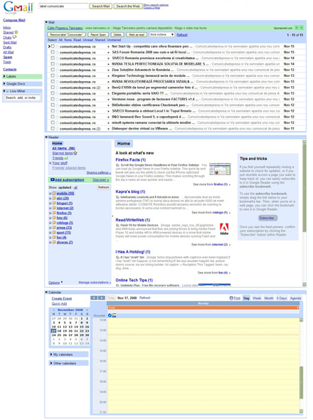313x420 pixels.
Task: Star the Net Start Up email
Action: [57, 46]
